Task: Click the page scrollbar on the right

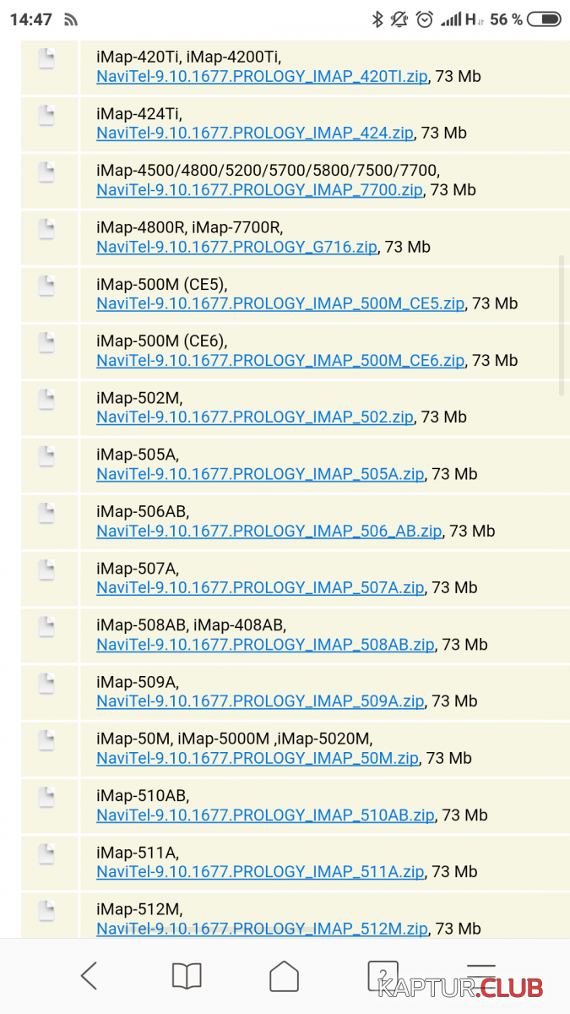Action: click(562, 325)
